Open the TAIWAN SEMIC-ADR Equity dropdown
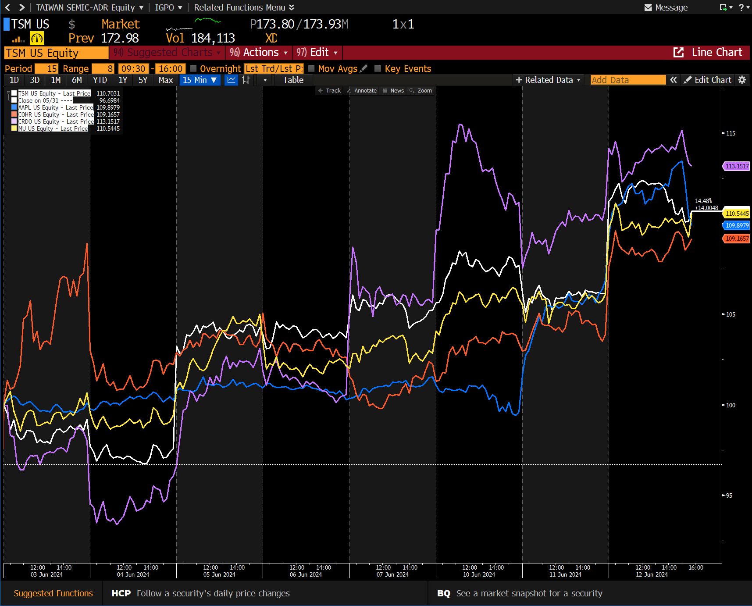This screenshot has width=752, height=606. pos(90,7)
